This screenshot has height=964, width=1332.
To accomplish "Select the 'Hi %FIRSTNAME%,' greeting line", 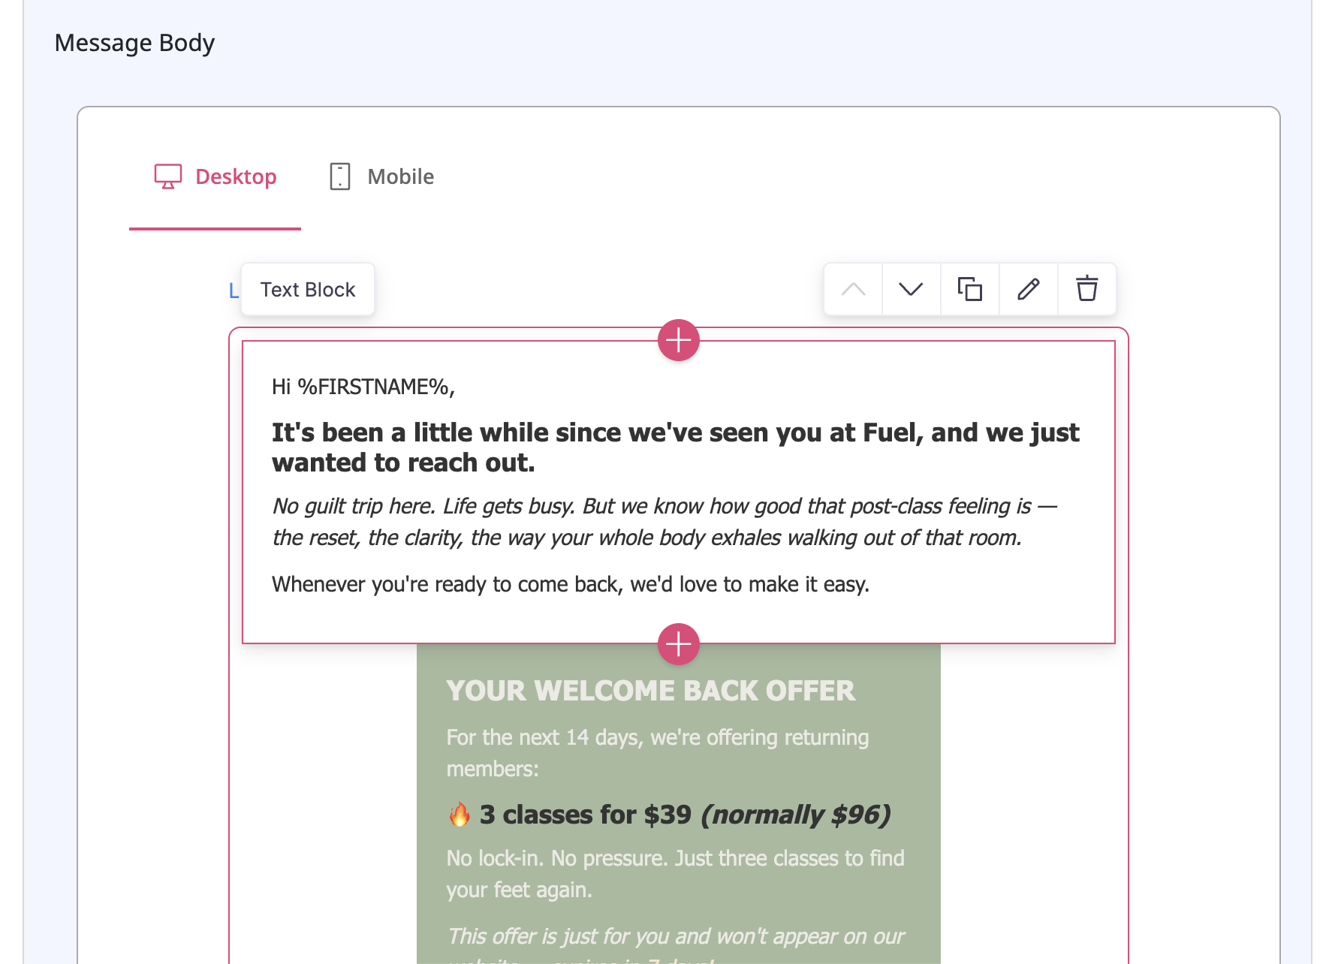I will 363,387.
